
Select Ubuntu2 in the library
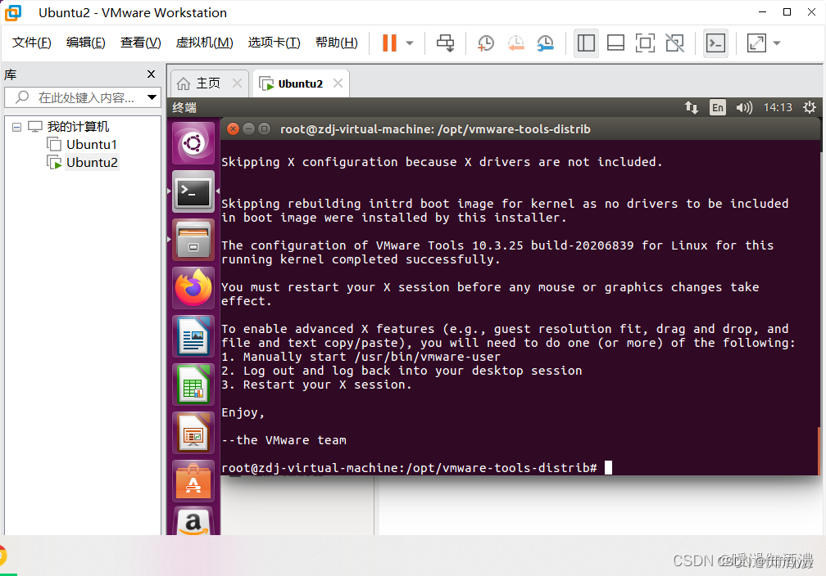click(x=92, y=163)
